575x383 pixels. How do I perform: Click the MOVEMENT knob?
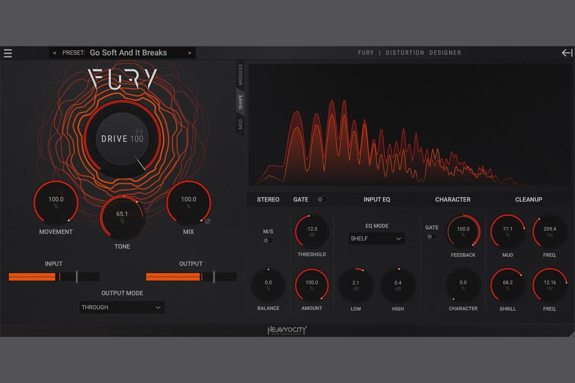pyautogui.click(x=56, y=203)
